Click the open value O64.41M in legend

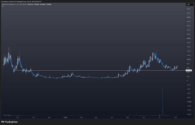click(30, 4)
